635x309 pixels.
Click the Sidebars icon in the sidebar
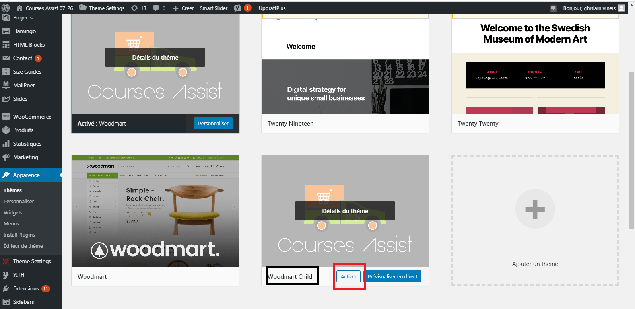[x=6, y=302]
